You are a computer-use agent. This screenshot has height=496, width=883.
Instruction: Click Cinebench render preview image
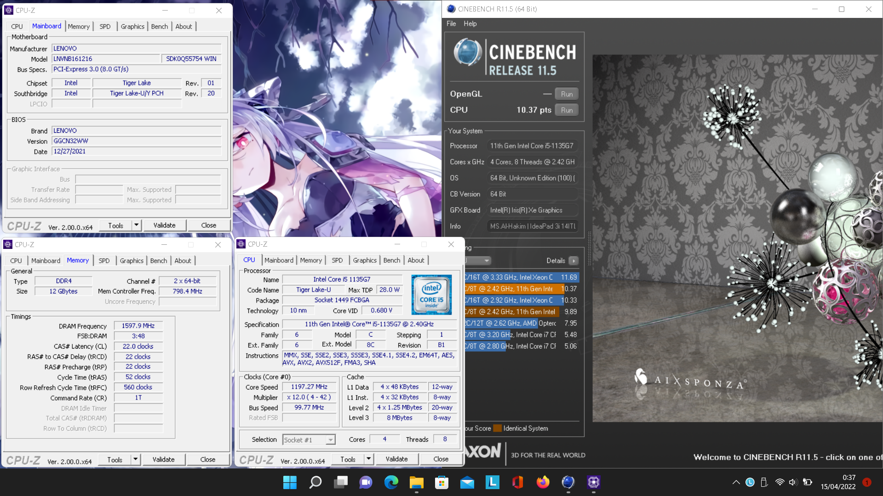tap(737, 238)
